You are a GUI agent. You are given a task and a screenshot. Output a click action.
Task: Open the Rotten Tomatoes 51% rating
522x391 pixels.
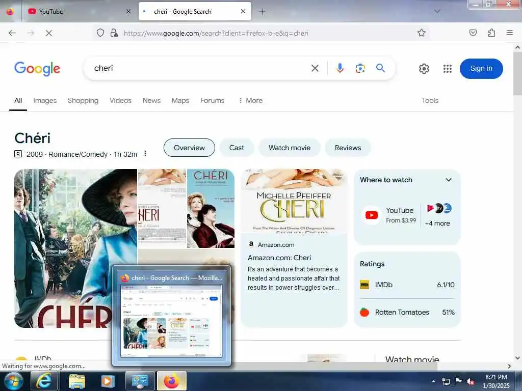pos(407,312)
